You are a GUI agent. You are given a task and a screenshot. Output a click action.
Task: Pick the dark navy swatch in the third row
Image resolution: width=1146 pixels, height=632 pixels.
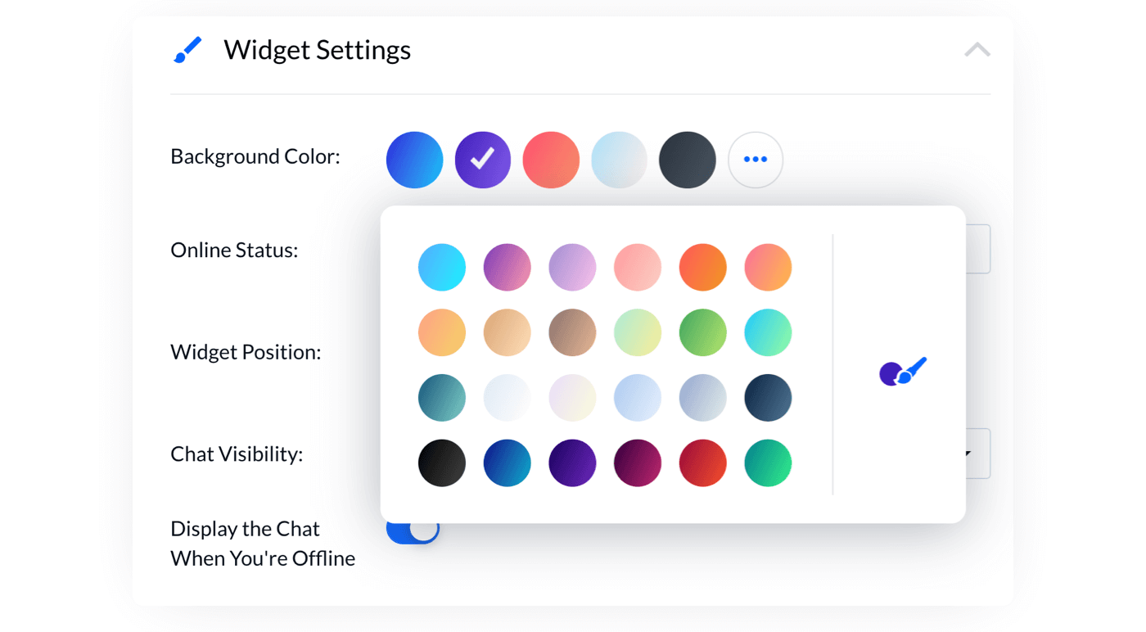pos(768,397)
